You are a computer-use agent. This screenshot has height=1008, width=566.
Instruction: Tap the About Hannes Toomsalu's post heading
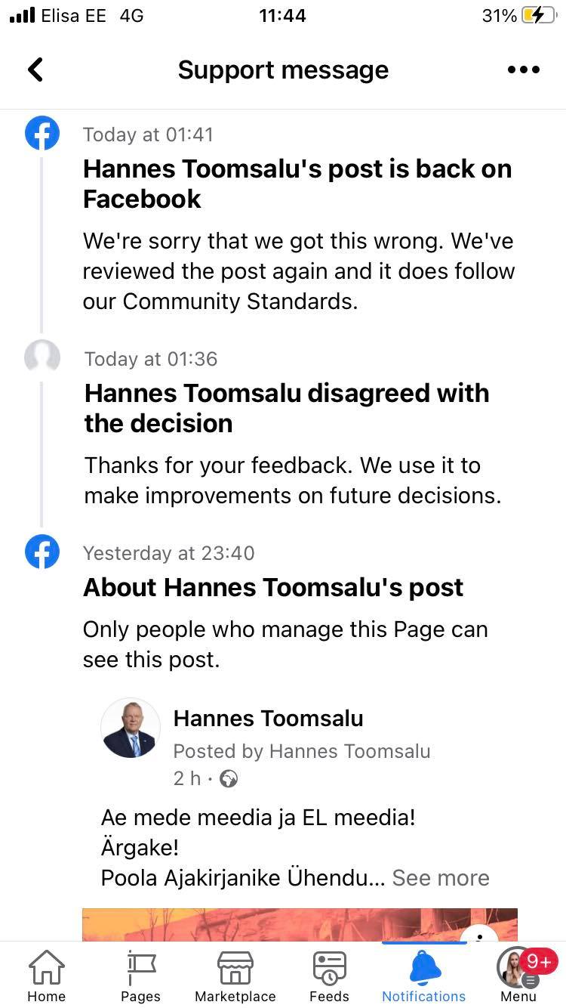click(273, 587)
